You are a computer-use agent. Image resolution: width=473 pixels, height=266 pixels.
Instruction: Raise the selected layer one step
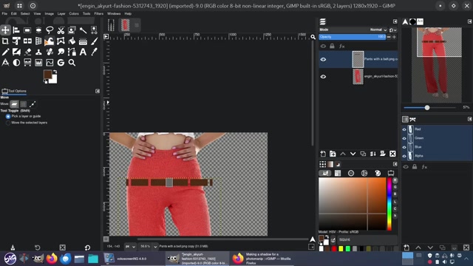pyautogui.click(x=343, y=154)
